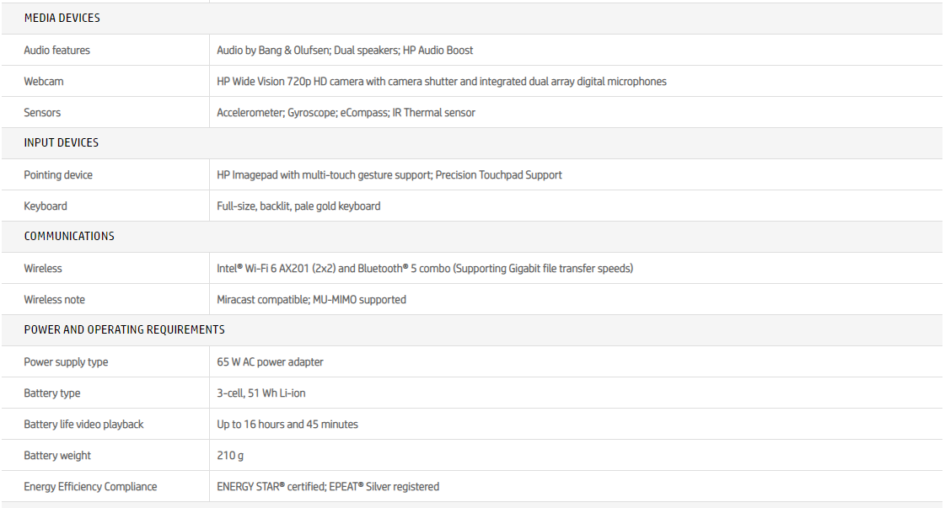Viewport: 945px width, 508px height.
Task: Click the Battery type label
Action: point(52,393)
